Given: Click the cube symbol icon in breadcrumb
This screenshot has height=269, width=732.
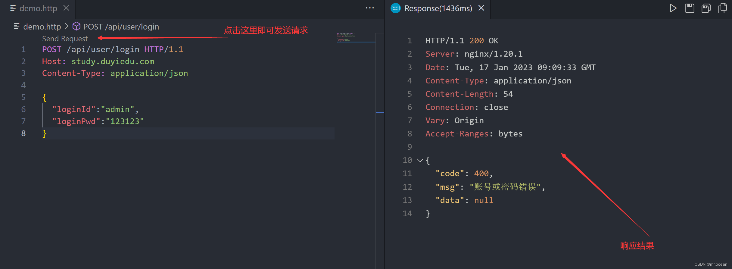Looking at the screenshot, I should (76, 26).
